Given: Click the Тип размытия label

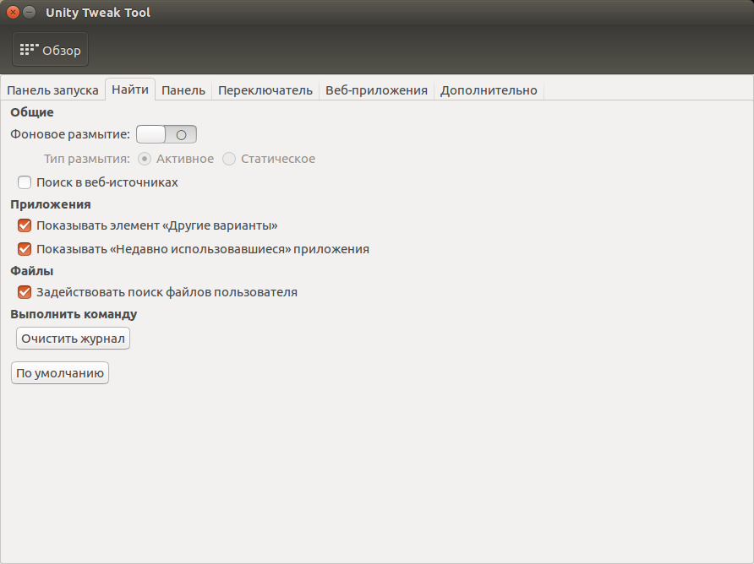Looking at the screenshot, I should click(87, 159).
